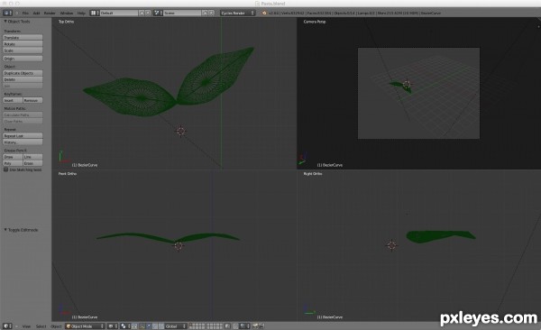The height and width of the screenshot is (330, 541).
Task: Select the first scene layer button
Action: coord(190,325)
